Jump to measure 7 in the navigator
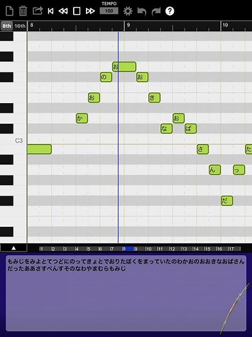The height and width of the screenshot is (337, 252). (x=112, y=249)
